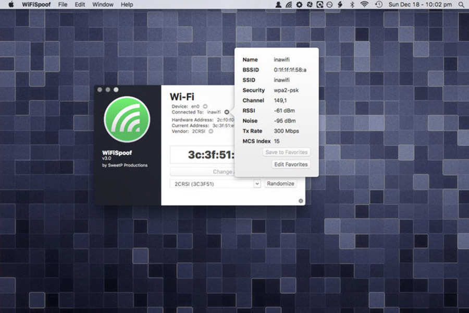Click the Hardware Address label text
This screenshot has width=469, height=313.
pyautogui.click(x=193, y=120)
